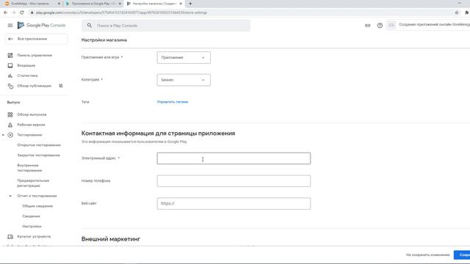Viewport: 470px width, 264px height.
Task: Click the search magnifier icon
Action: pyautogui.click(x=90, y=26)
